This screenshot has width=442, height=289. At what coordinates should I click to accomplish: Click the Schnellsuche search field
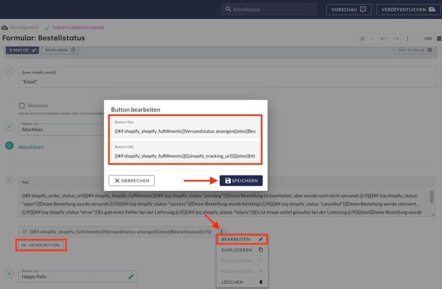coord(269,9)
